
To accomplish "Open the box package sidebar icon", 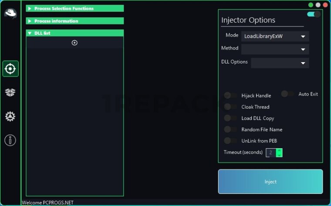I will 10,92.
